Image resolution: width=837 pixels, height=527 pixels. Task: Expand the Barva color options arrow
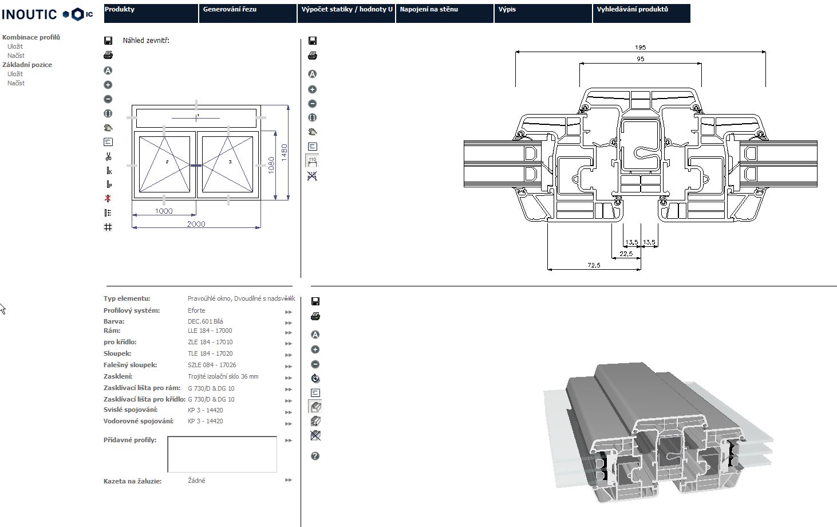pos(289,323)
